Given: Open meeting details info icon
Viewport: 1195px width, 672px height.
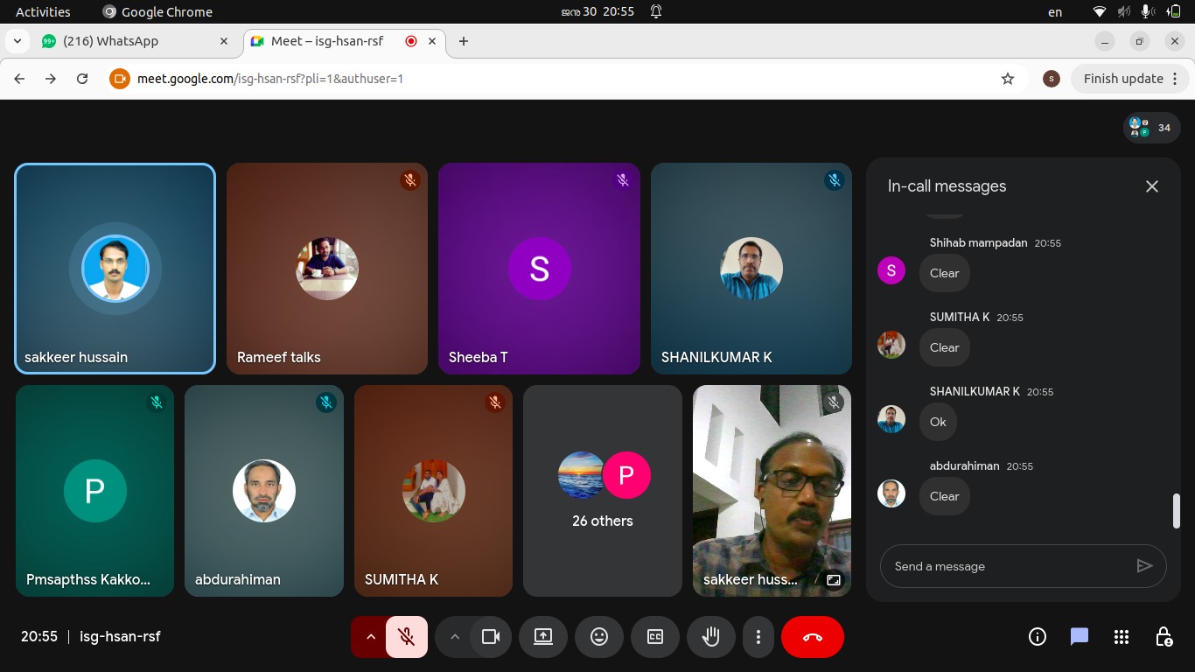Looking at the screenshot, I should (x=1038, y=637).
